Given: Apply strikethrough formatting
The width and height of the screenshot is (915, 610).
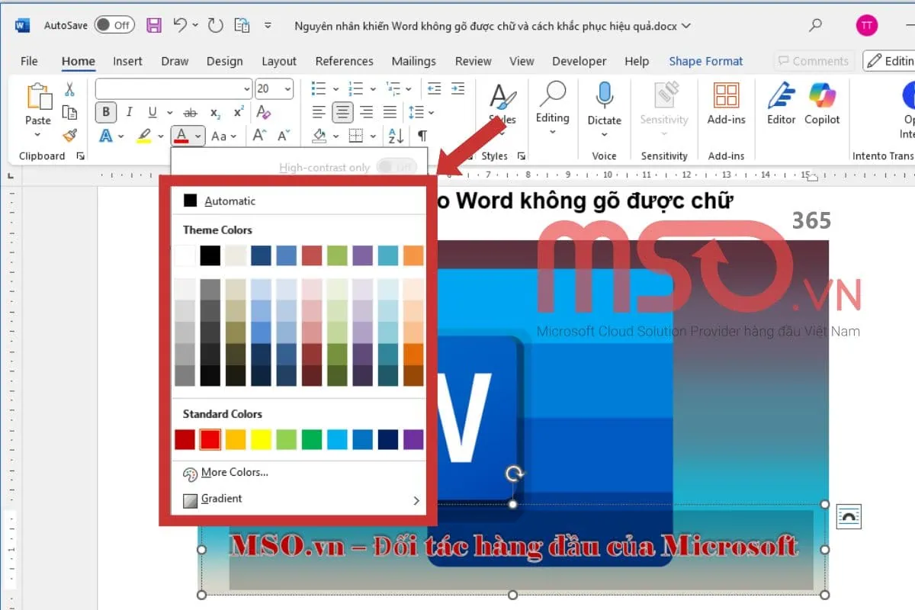Looking at the screenshot, I should coord(188,113).
